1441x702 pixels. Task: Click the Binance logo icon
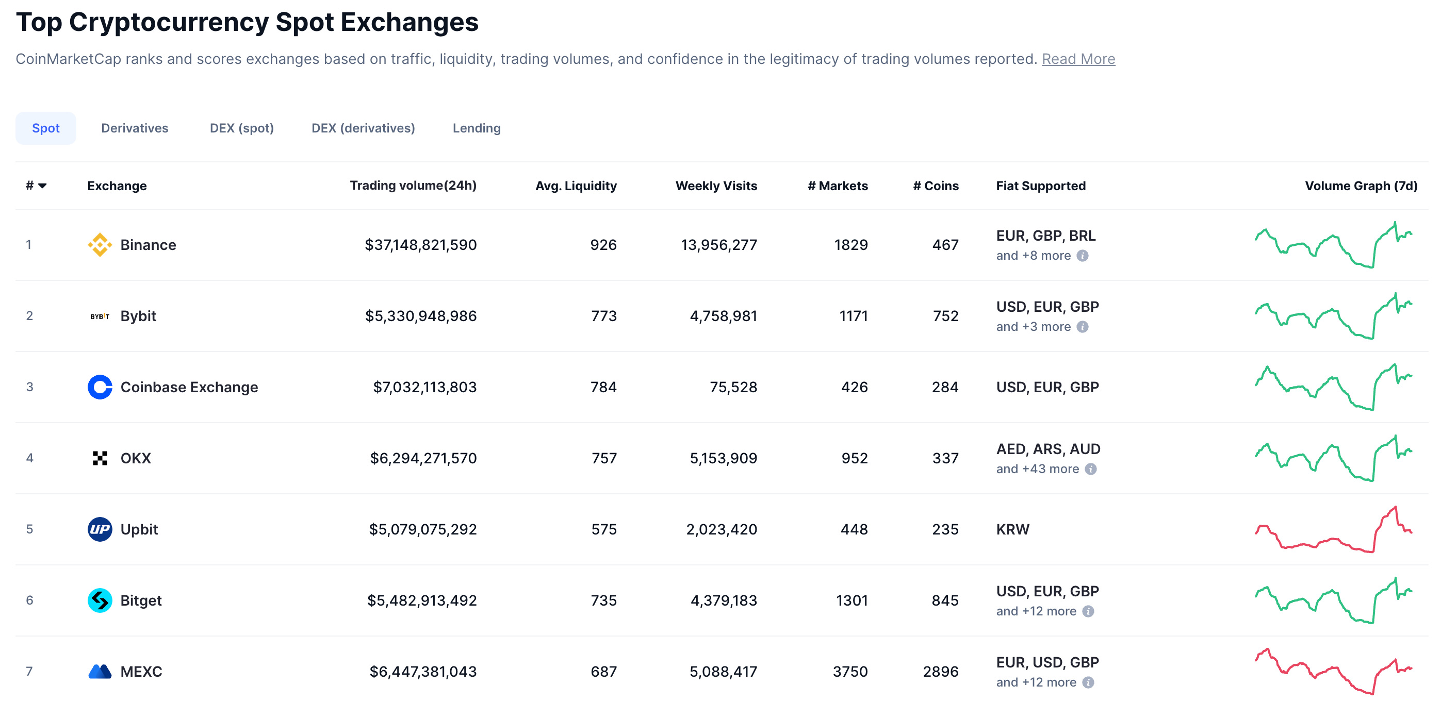(x=100, y=245)
